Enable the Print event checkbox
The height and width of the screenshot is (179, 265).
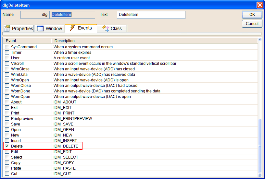click(7, 113)
